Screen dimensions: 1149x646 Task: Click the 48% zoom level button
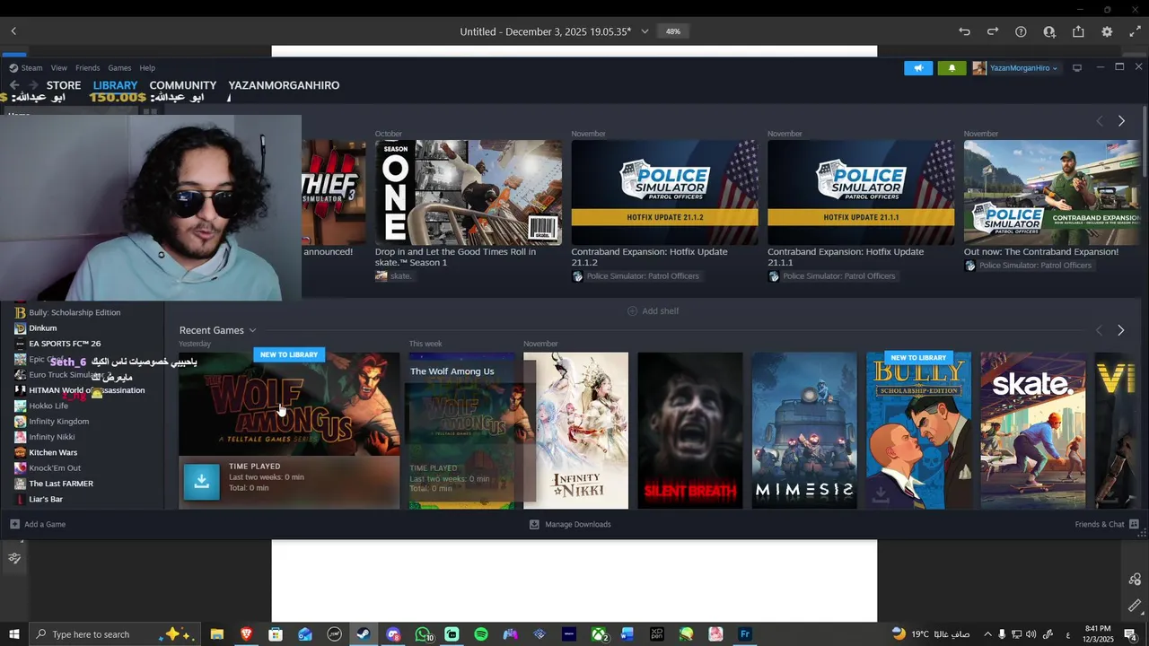pos(672,31)
